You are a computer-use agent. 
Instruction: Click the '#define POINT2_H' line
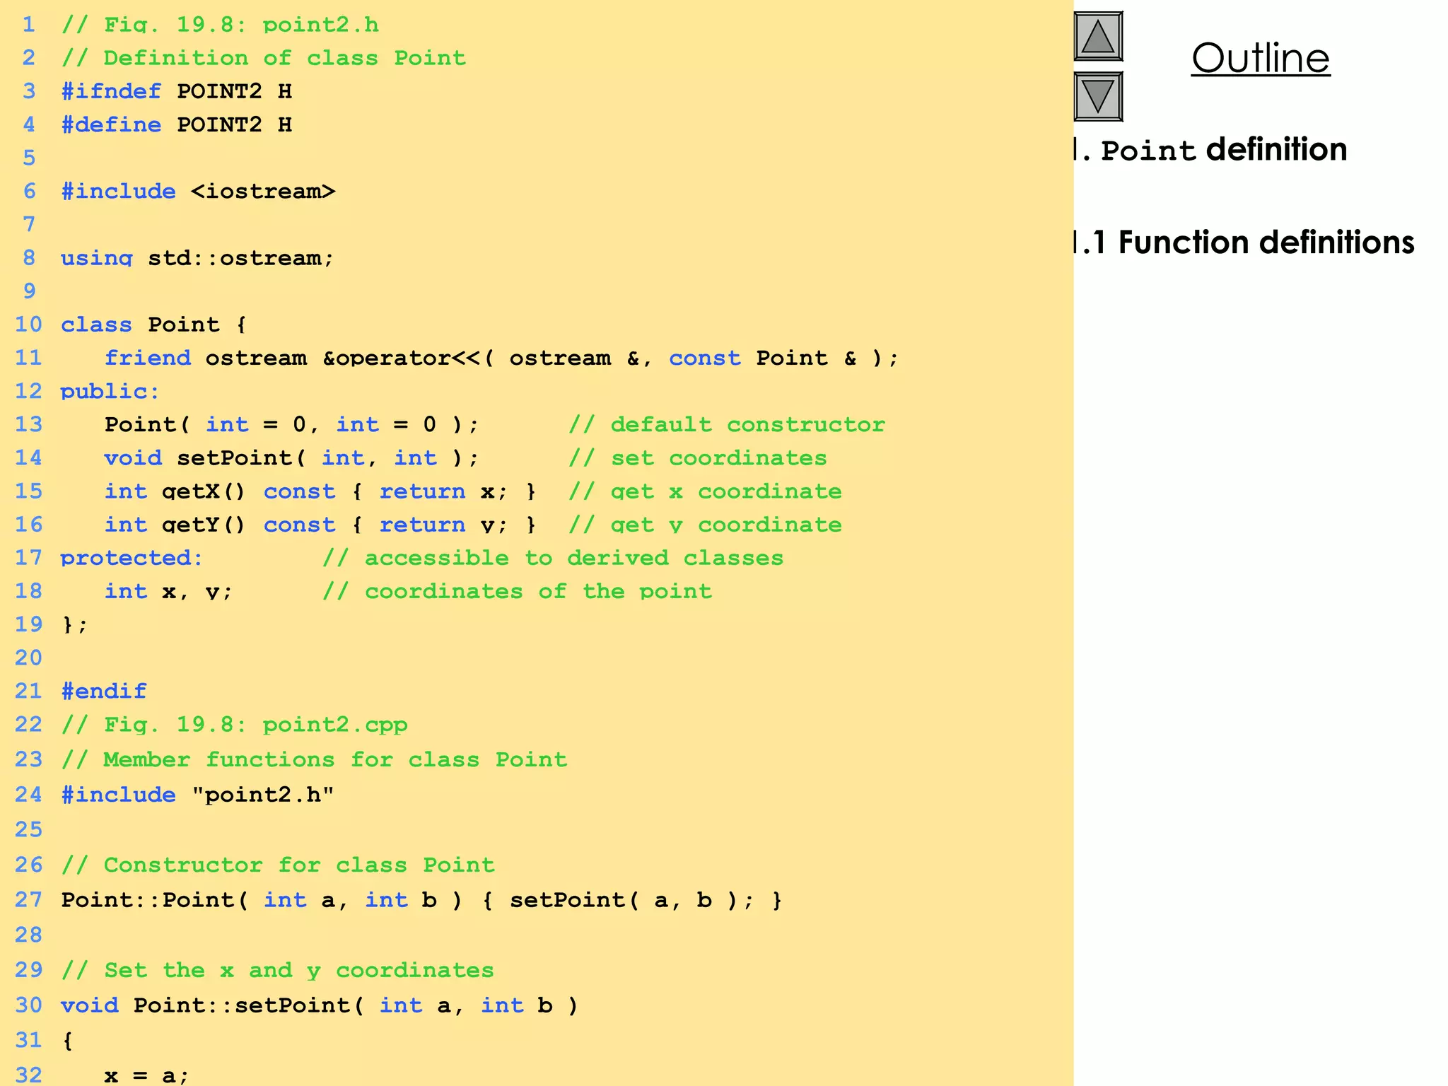(176, 125)
